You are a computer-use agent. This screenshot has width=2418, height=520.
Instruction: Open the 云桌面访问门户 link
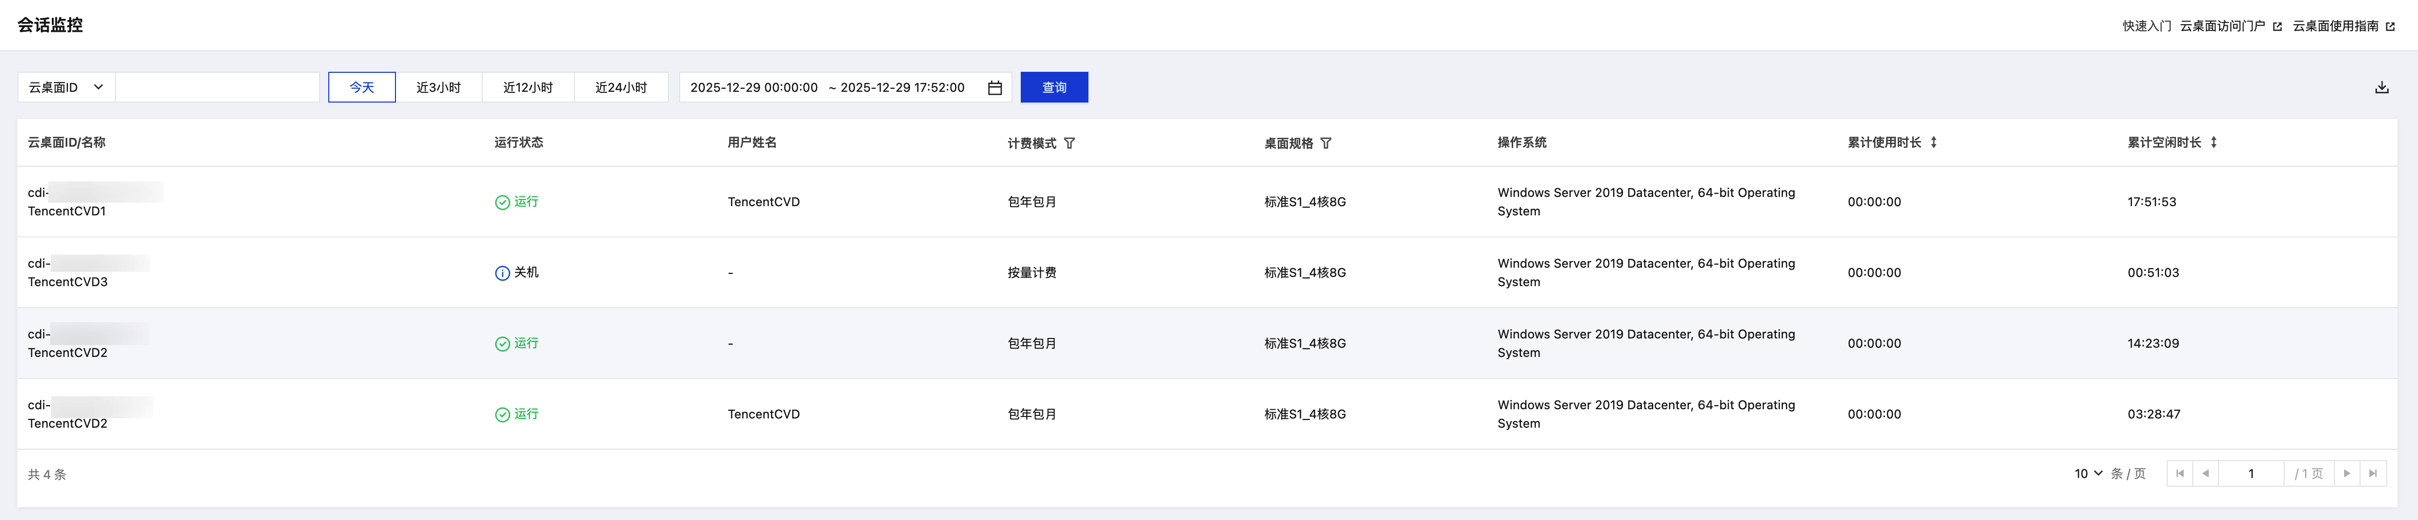[2229, 26]
